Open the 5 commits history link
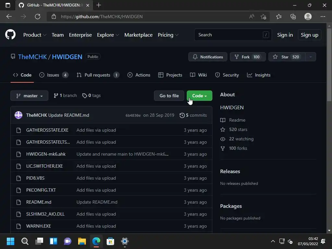 [x=193, y=115]
